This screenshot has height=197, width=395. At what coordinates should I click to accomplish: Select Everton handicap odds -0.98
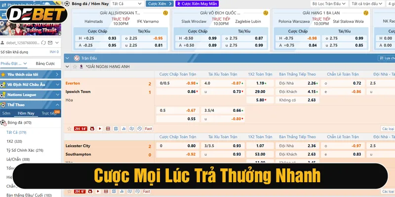click(178, 83)
